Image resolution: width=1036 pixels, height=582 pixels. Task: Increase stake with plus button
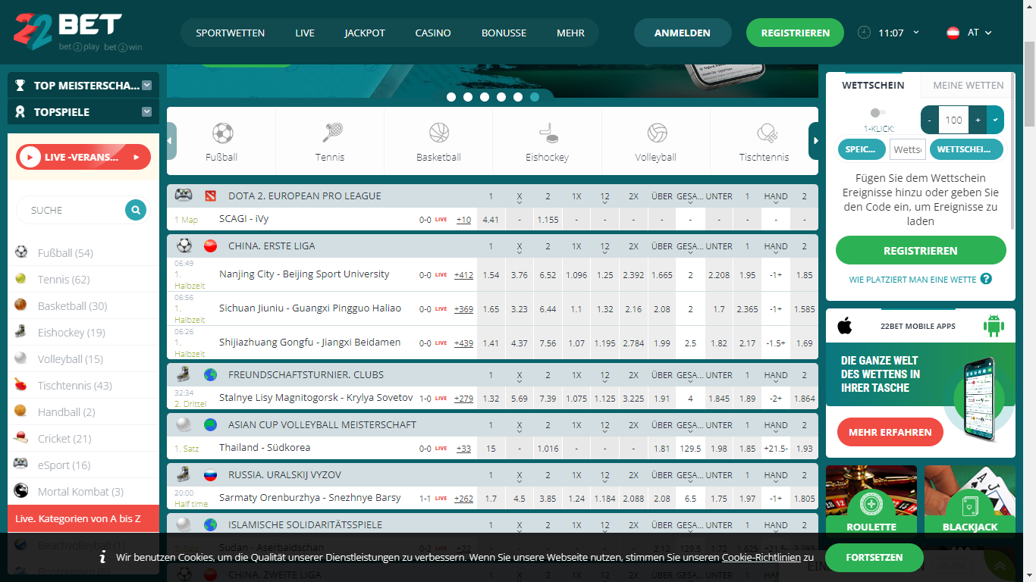pos(978,120)
